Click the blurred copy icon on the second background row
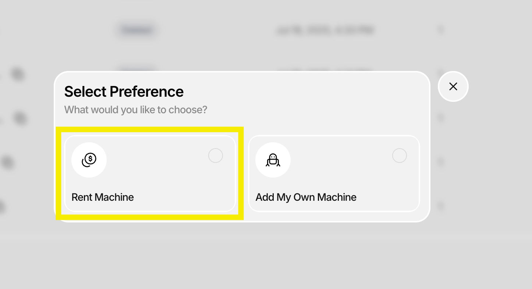532x289 pixels. click(17, 74)
